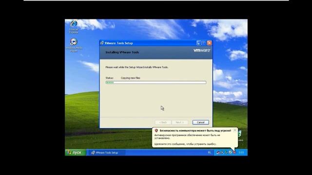Screen dimensions: 312x175
Task: Click the bold security balloon heading text
Action: tap(195, 131)
